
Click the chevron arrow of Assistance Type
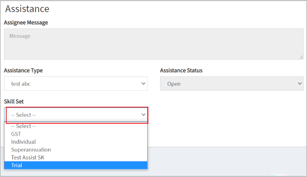pyautogui.click(x=143, y=84)
